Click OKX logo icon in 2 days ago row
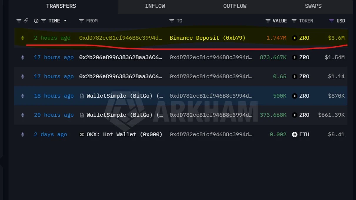 pyautogui.click(x=82, y=134)
